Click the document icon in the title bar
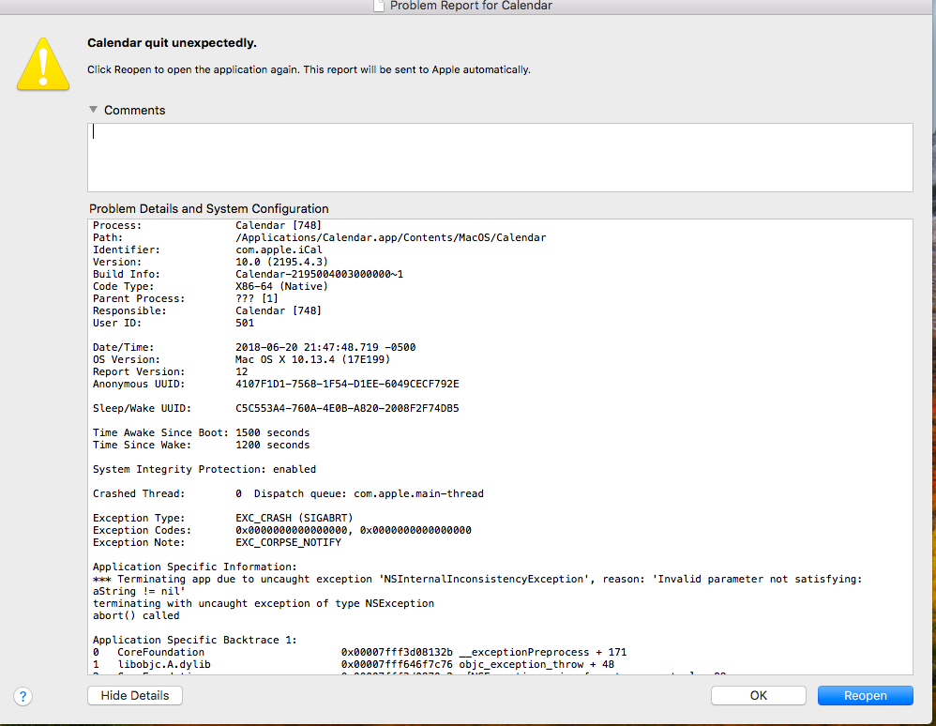 pyautogui.click(x=379, y=6)
